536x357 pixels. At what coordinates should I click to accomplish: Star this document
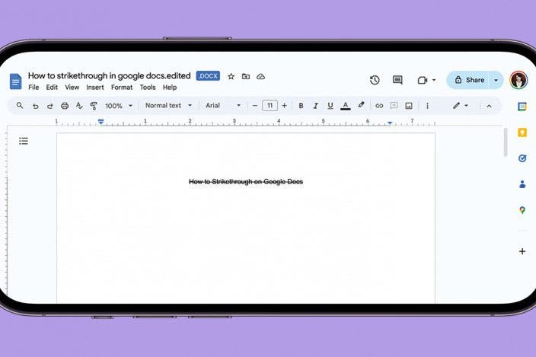tap(231, 77)
